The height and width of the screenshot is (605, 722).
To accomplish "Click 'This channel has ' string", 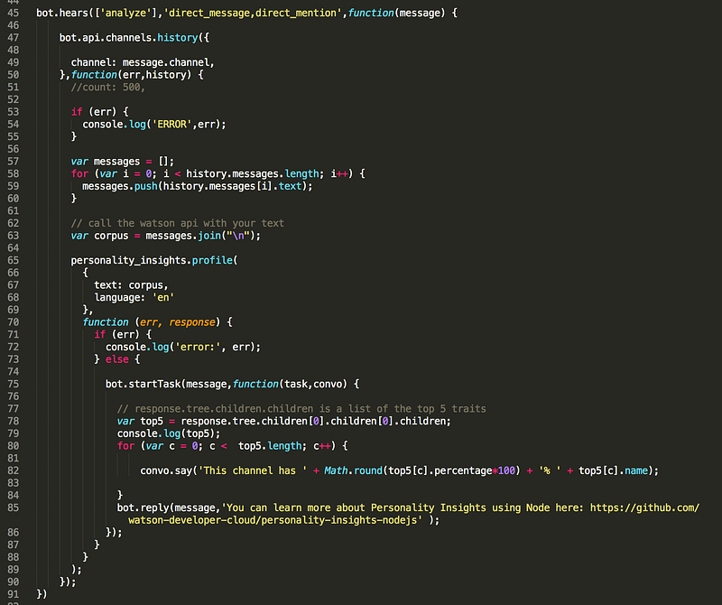I will [x=253, y=470].
